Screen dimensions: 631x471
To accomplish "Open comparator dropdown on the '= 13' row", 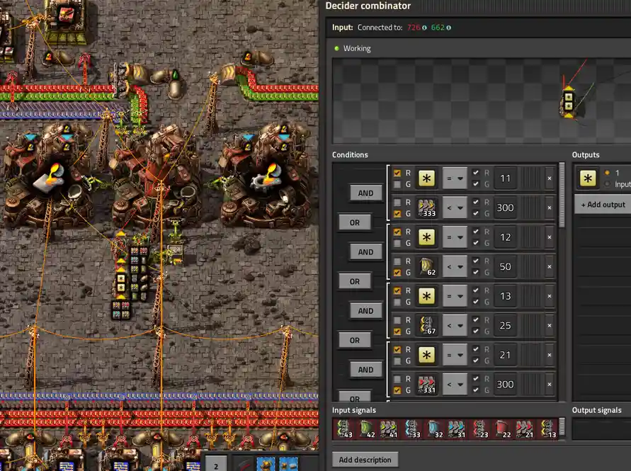I will [455, 296].
